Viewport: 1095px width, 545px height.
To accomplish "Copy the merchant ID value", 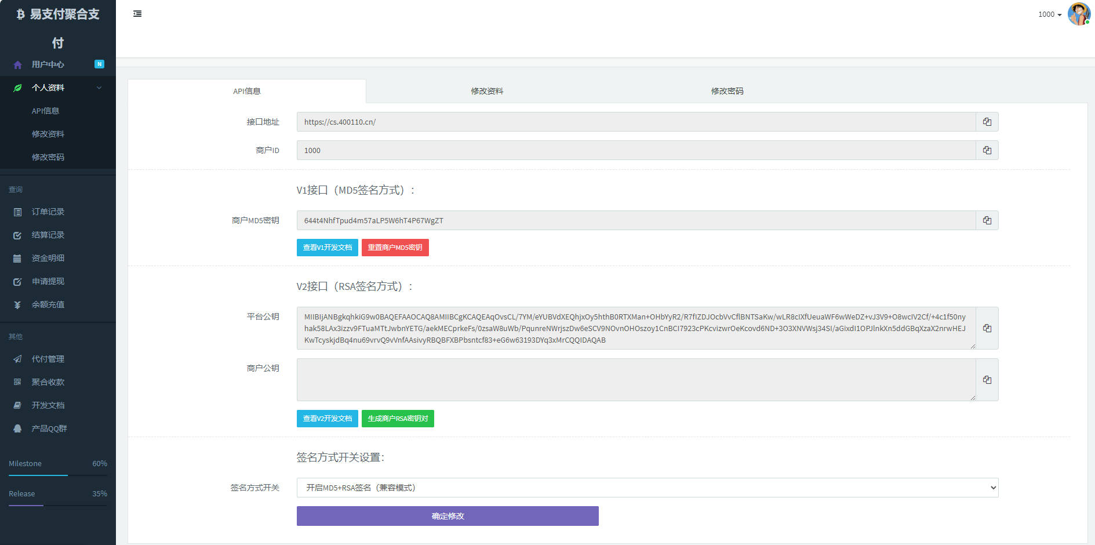I will (987, 150).
